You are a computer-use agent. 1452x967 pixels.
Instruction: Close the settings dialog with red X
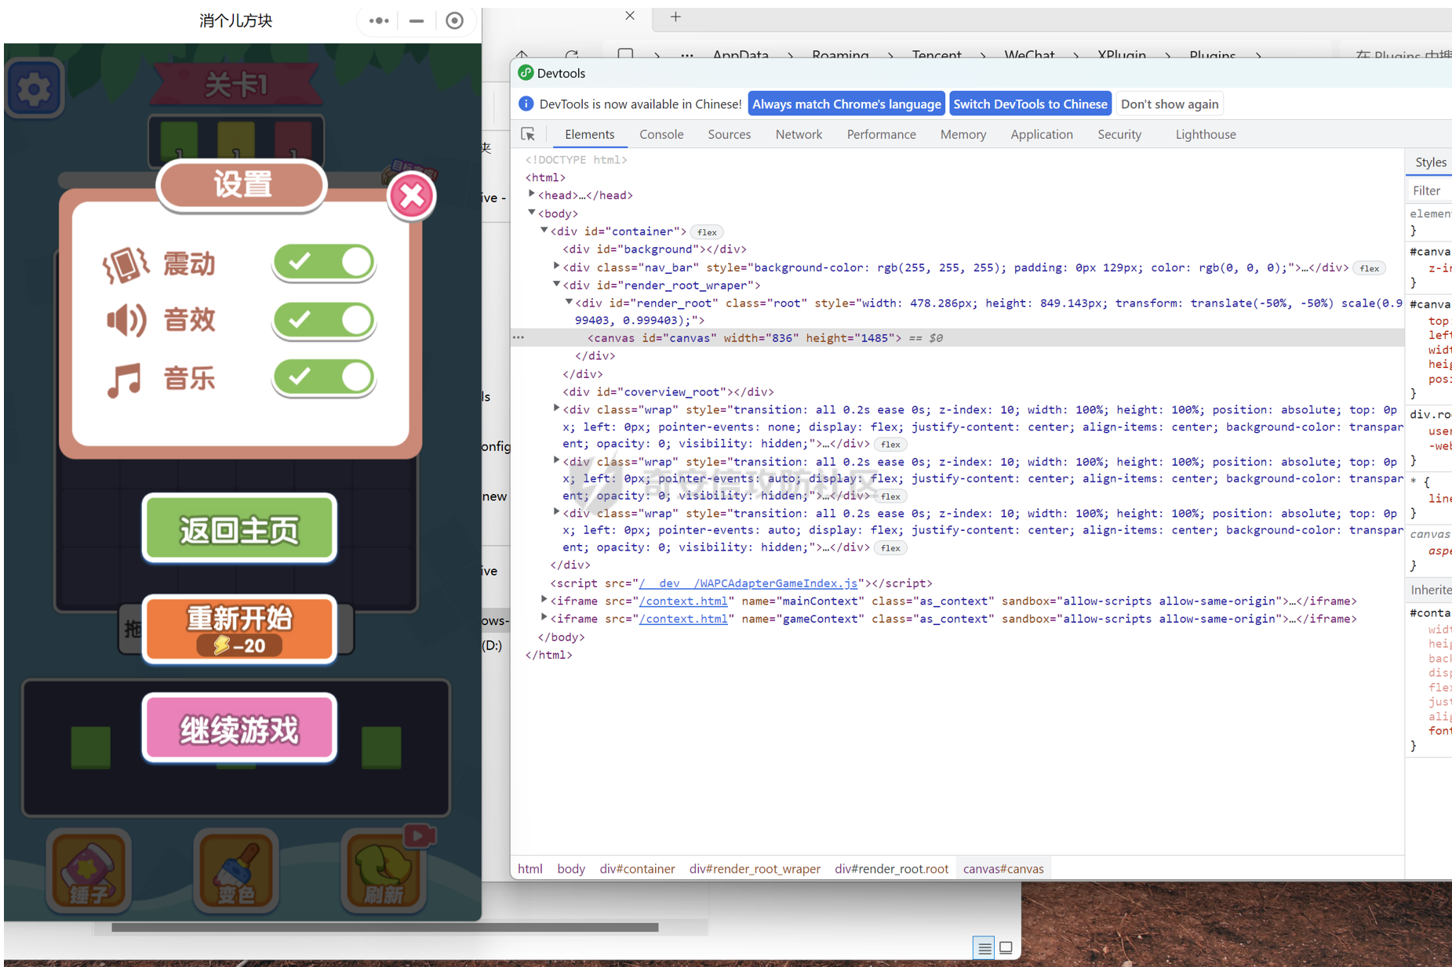tap(411, 195)
